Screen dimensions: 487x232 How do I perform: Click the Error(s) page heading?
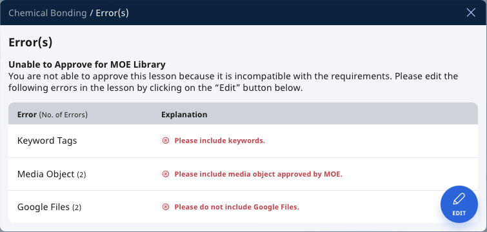pos(30,43)
